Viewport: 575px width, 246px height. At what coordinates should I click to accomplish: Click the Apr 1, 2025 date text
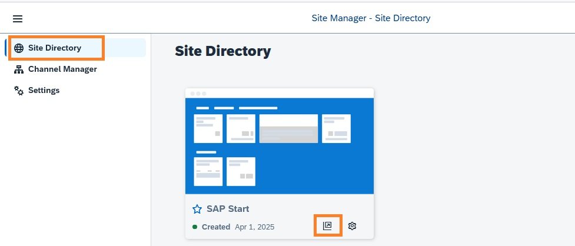point(254,227)
